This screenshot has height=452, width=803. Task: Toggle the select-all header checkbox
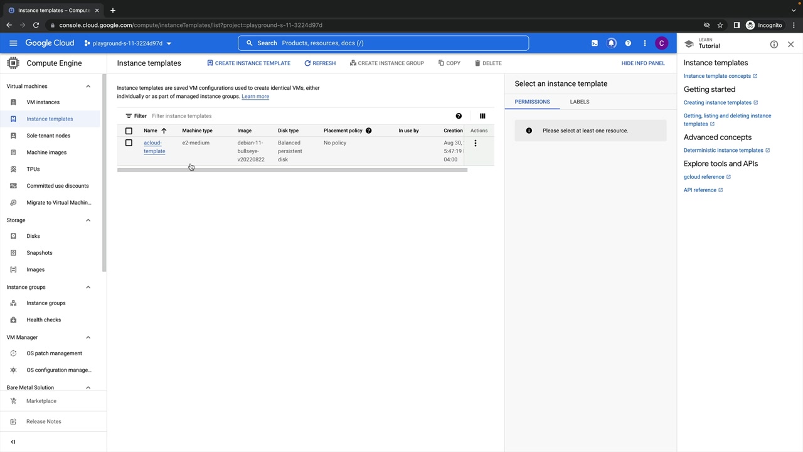click(x=129, y=131)
